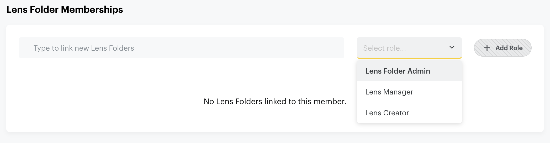
Task: Click the highlighted first option in role list
Action: (x=398, y=71)
